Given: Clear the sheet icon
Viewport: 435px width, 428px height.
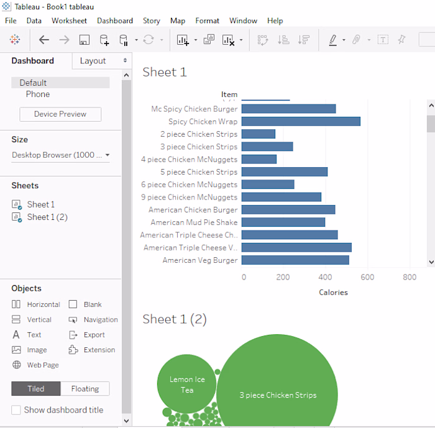Looking at the screenshot, I should (228, 40).
